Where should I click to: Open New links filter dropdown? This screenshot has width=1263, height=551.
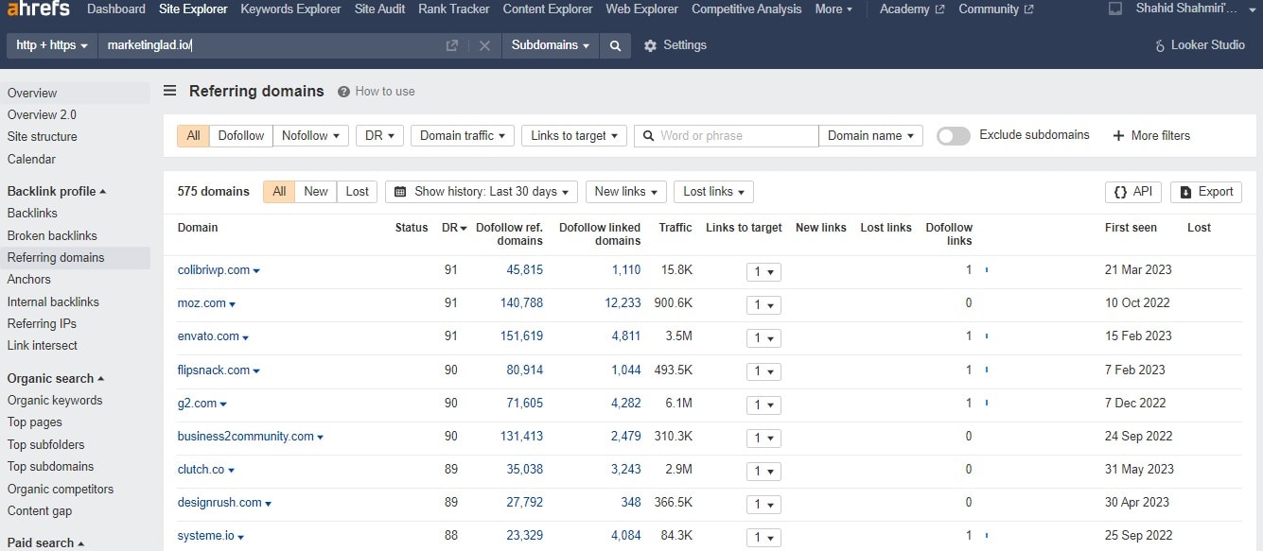pyautogui.click(x=626, y=192)
